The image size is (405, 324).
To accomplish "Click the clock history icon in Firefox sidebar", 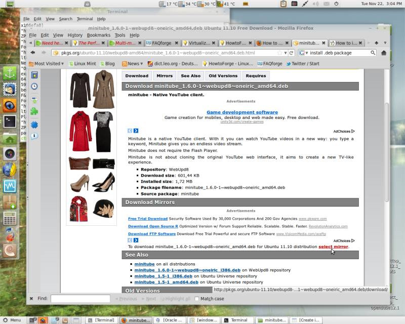I will point(34,86).
